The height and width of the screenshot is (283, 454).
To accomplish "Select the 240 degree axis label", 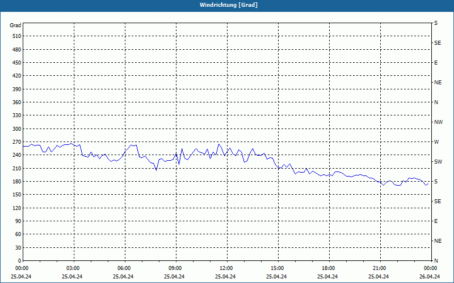I will (x=17, y=155).
